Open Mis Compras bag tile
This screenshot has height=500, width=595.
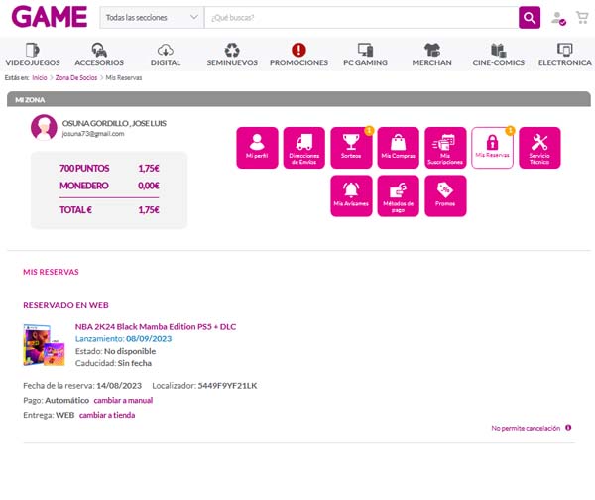coord(398,148)
